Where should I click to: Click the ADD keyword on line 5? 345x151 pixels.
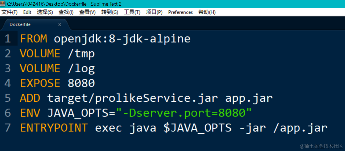pyautogui.click(x=30, y=98)
